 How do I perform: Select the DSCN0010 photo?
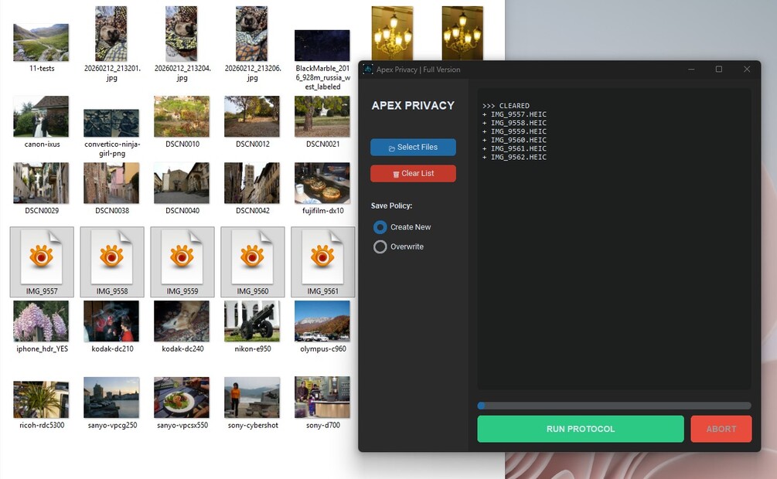(x=182, y=117)
